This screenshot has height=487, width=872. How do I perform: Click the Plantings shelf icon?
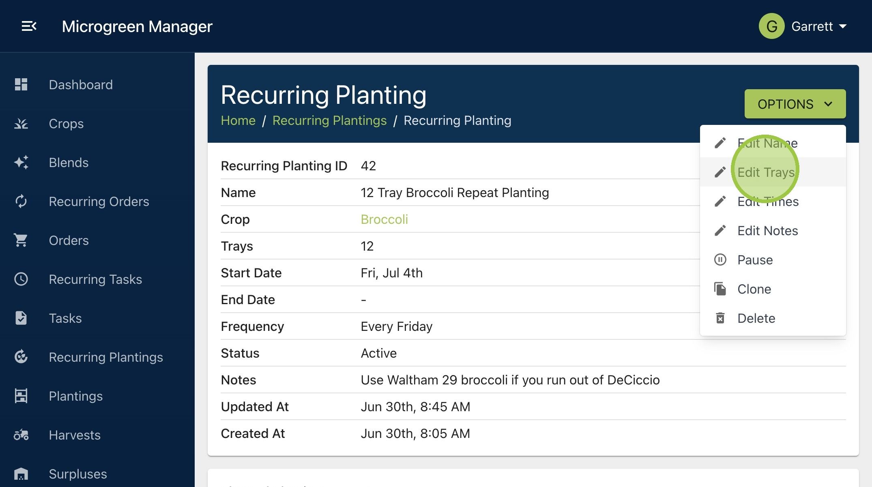[x=21, y=396]
